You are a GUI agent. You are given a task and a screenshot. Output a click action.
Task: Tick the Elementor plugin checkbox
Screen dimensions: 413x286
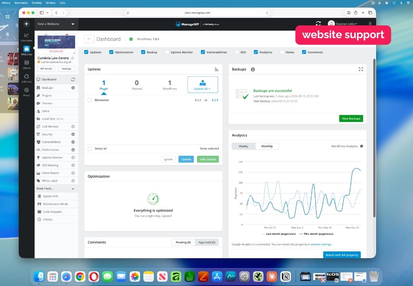tap(90, 100)
